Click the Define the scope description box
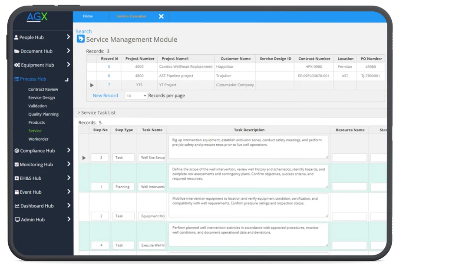Viewport: 469px width, 264px height. click(248, 176)
